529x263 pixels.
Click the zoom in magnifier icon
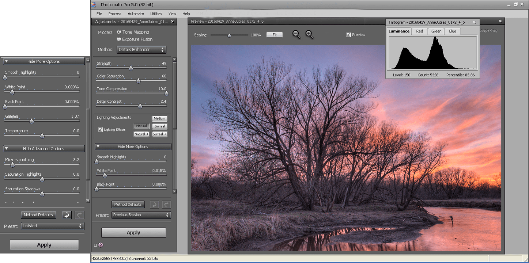point(310,35)
